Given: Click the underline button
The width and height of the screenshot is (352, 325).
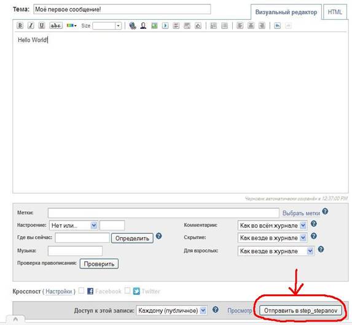Looking at the screenshot, I should pyautogui.click(x=42, y=26).
